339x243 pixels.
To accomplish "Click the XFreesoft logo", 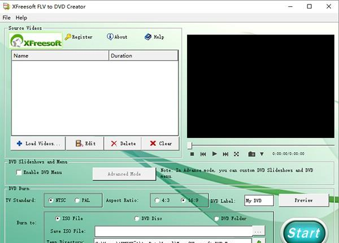I will pyautogui.click(x=36, y=41).
